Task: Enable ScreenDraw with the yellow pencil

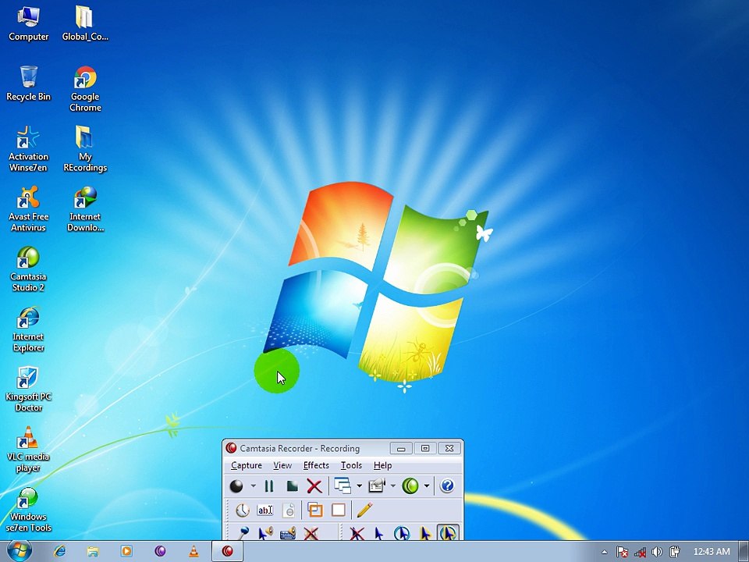Action: click(364, 510)
